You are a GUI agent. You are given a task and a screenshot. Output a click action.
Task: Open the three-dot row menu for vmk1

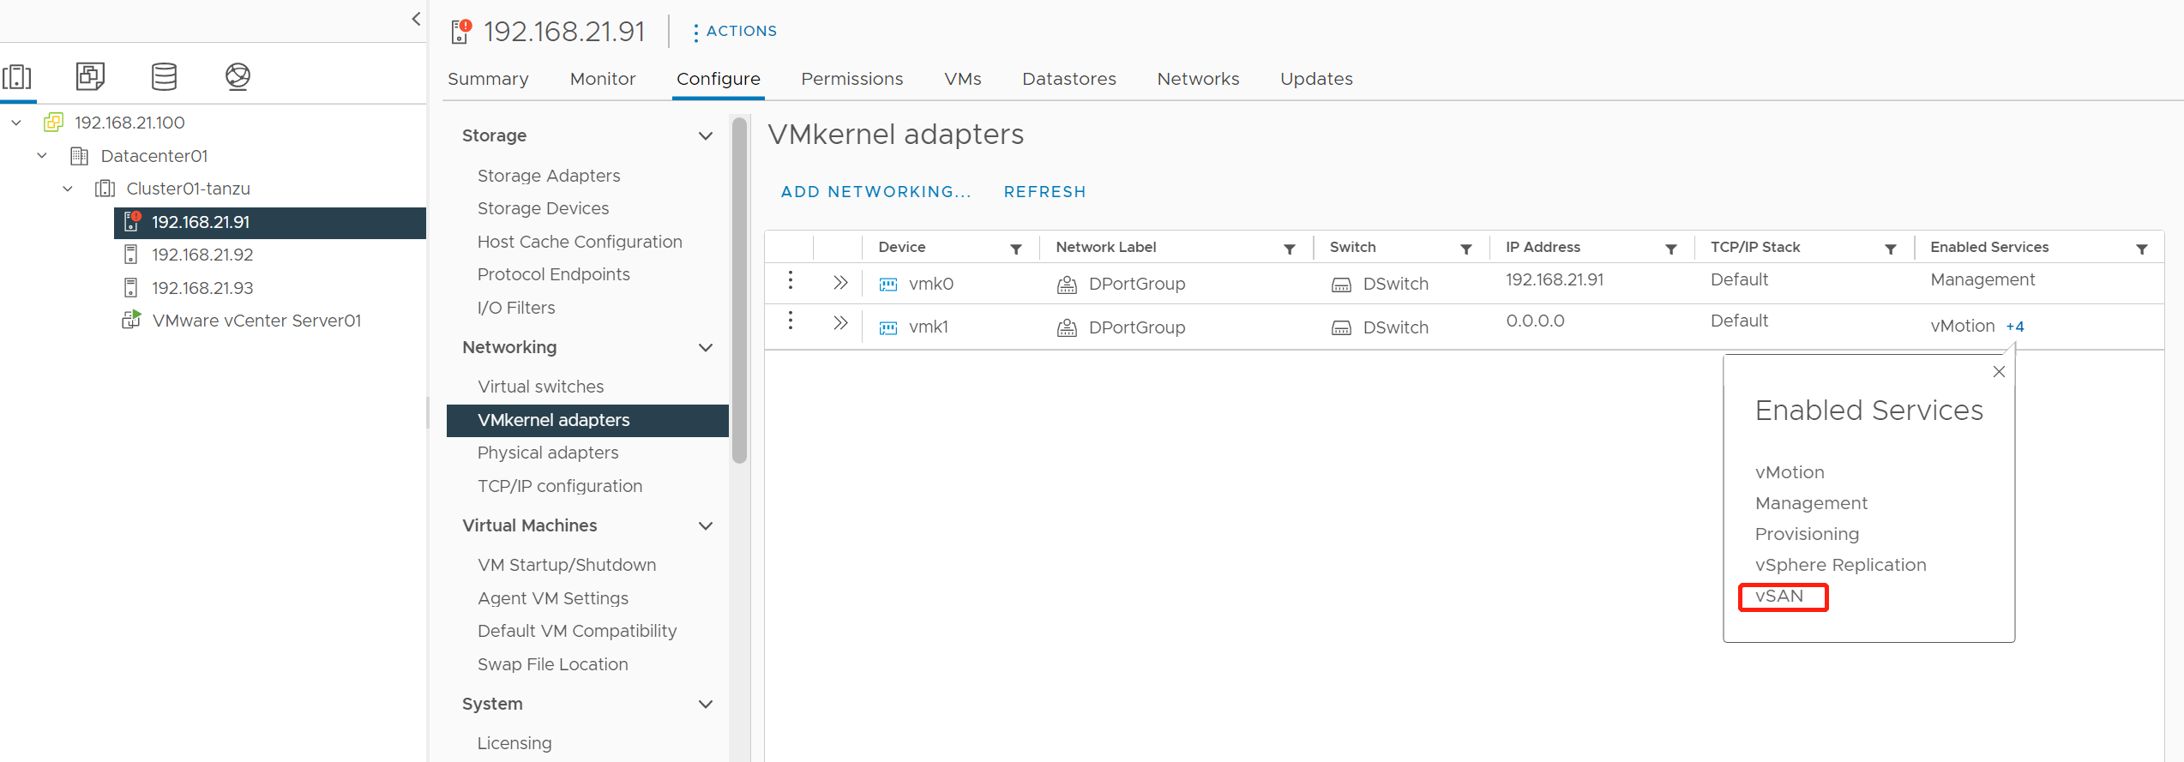pos(791,321)
